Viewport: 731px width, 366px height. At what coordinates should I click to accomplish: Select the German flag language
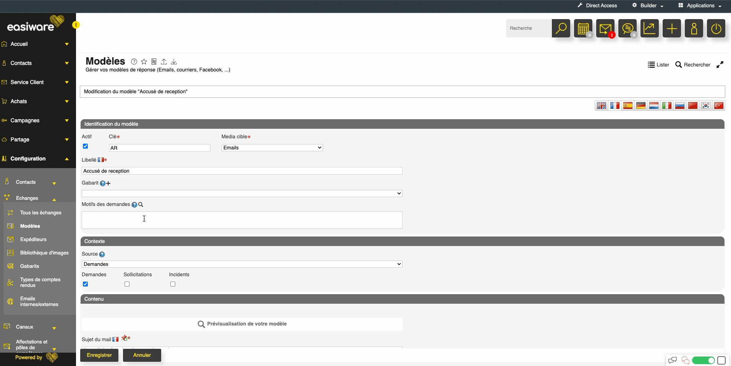(641, 105)
